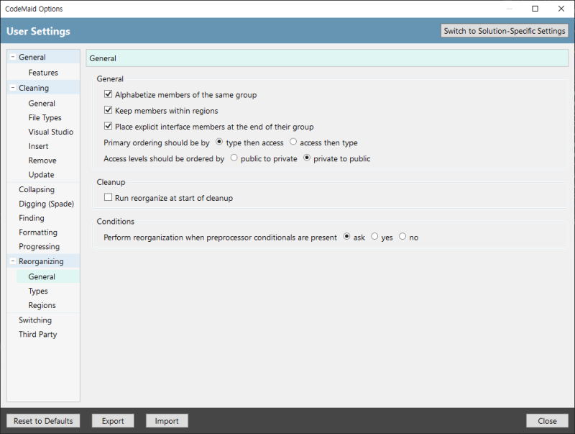Open Visual Studio cleaning settings

pos(51,132)
